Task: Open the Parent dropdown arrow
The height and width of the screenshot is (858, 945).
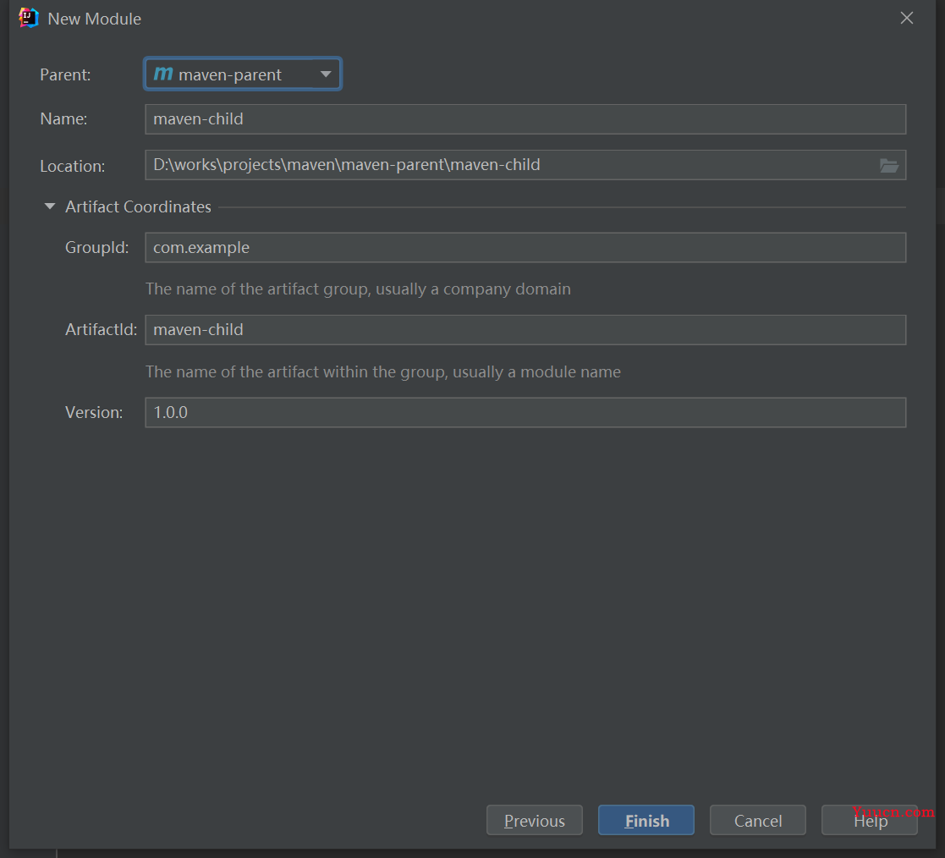Action: tap(326, 74)
